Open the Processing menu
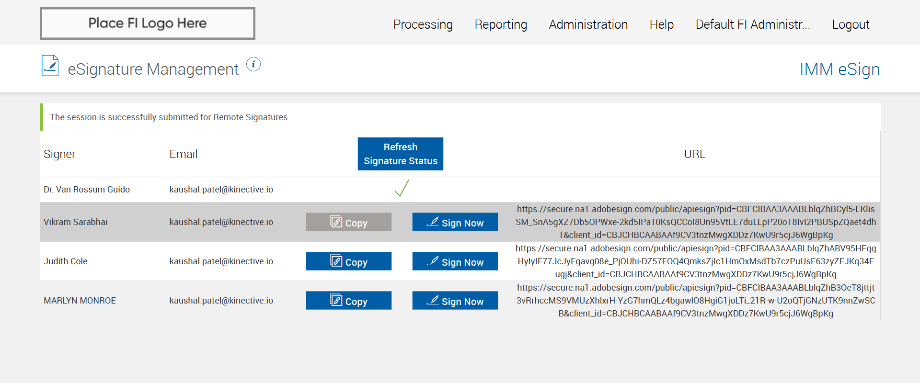This screenshot has width=920, height=383. [x=423, y=24]
